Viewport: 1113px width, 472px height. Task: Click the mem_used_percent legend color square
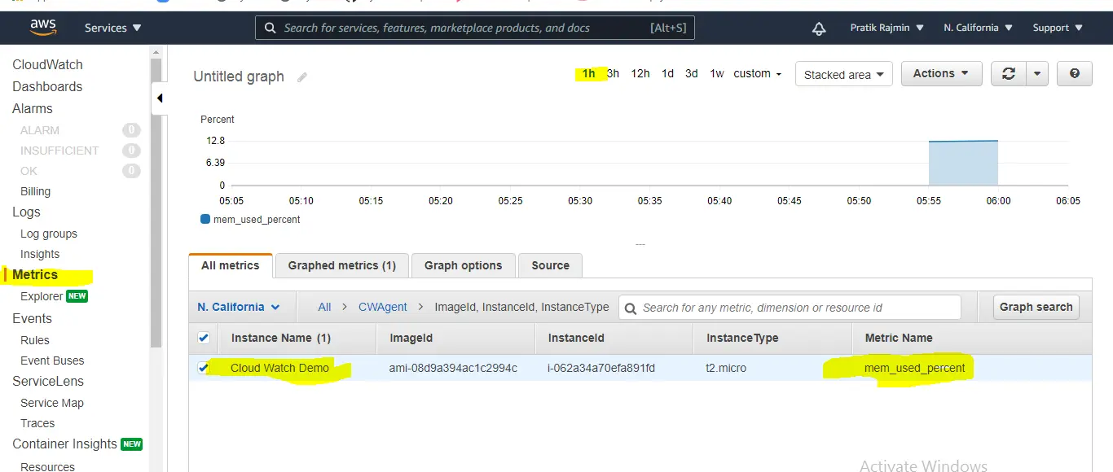pos(205,220)
